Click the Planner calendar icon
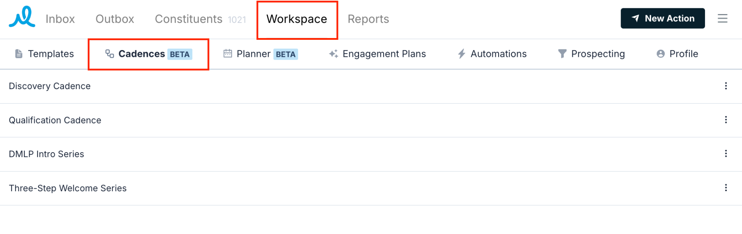Screen dimensions: 742x234 pos(228,54)
